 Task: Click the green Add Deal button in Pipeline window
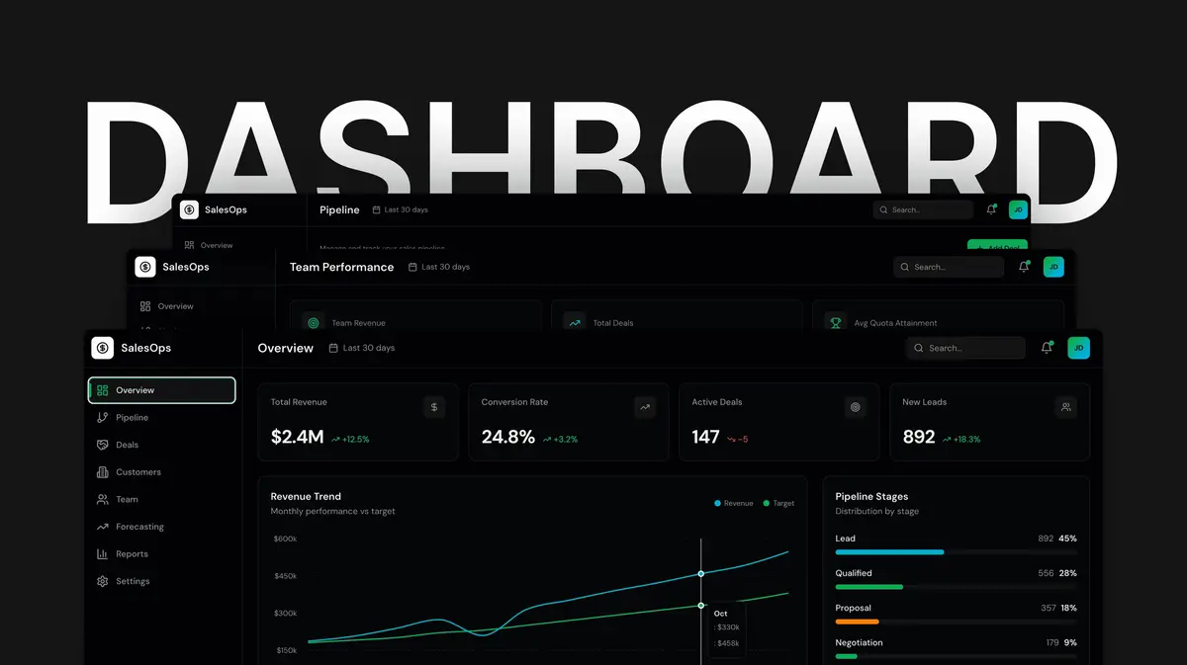click(997, 246)
